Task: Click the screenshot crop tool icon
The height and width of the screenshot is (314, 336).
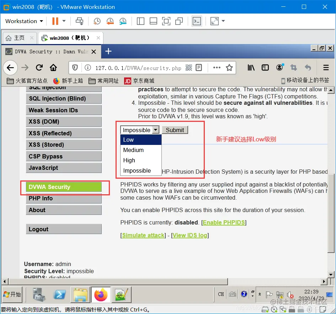Action: click(294, 67)
